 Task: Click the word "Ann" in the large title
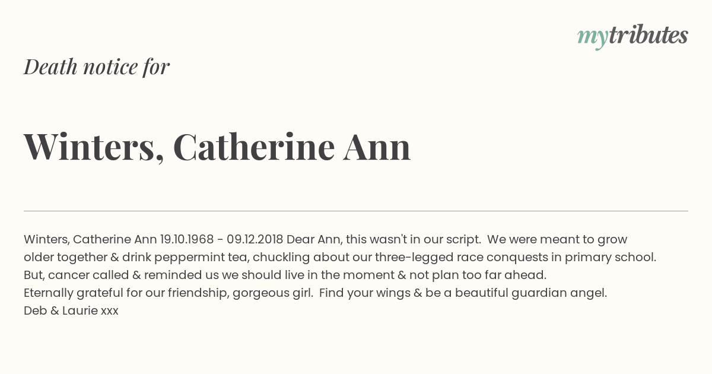(x=377, y=146)
